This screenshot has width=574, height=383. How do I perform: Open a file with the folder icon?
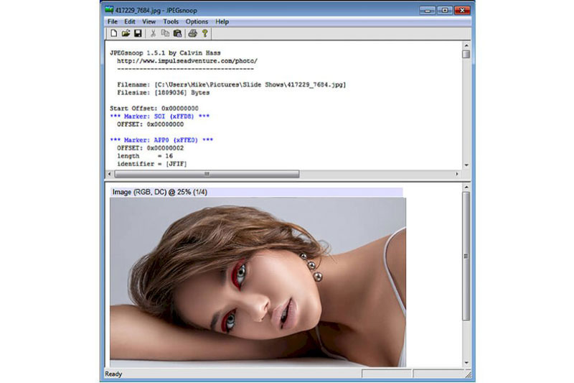126,33
